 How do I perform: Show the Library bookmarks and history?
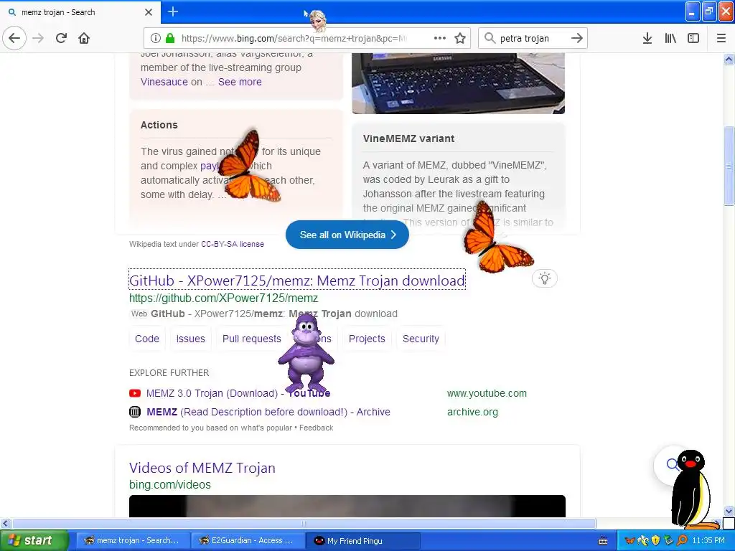point(670,38)
